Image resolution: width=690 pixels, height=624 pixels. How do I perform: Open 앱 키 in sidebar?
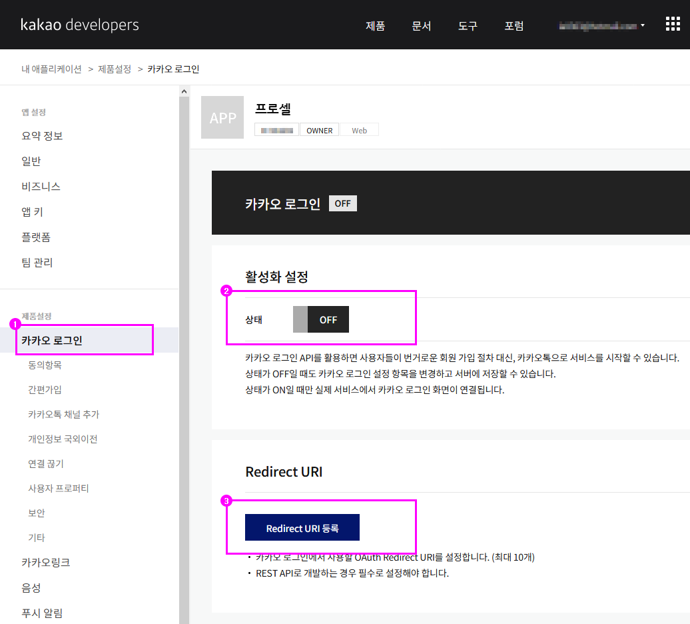32,212
